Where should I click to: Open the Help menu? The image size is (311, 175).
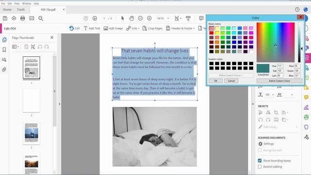click(36, 3)
